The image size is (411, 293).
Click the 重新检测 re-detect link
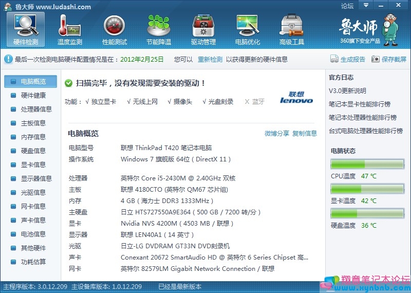pyautogui.click(x=210, y=60)
